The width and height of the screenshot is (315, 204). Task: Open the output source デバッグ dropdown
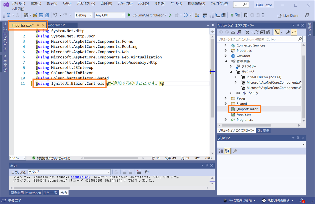point(69,172)
